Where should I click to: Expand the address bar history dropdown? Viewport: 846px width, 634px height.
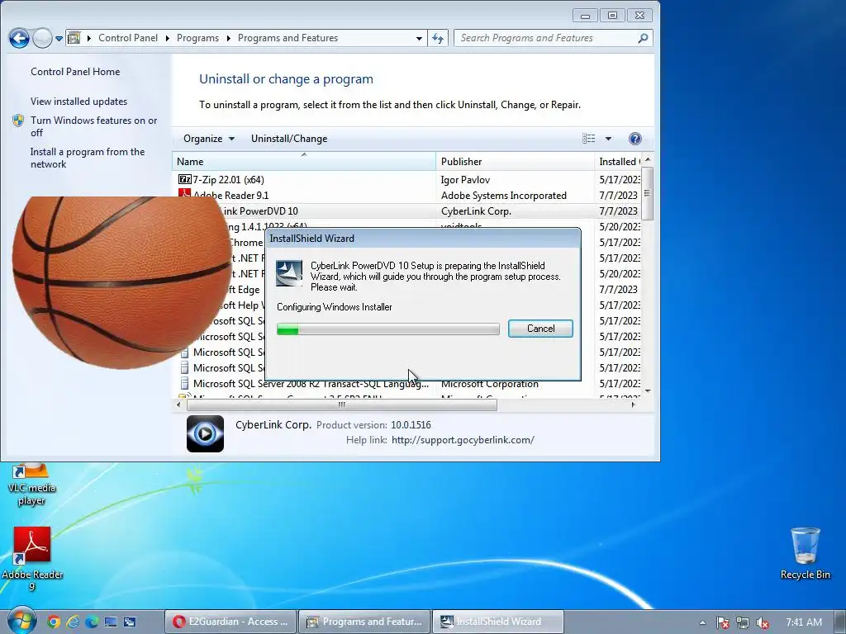[x=419, y=38]
